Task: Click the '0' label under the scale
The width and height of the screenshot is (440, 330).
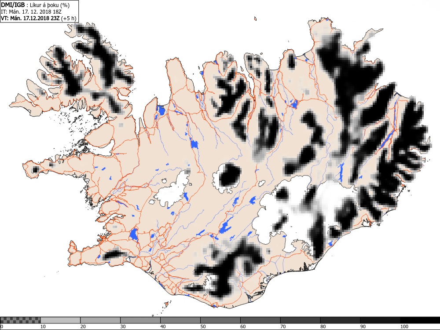Action: point(1,326)
